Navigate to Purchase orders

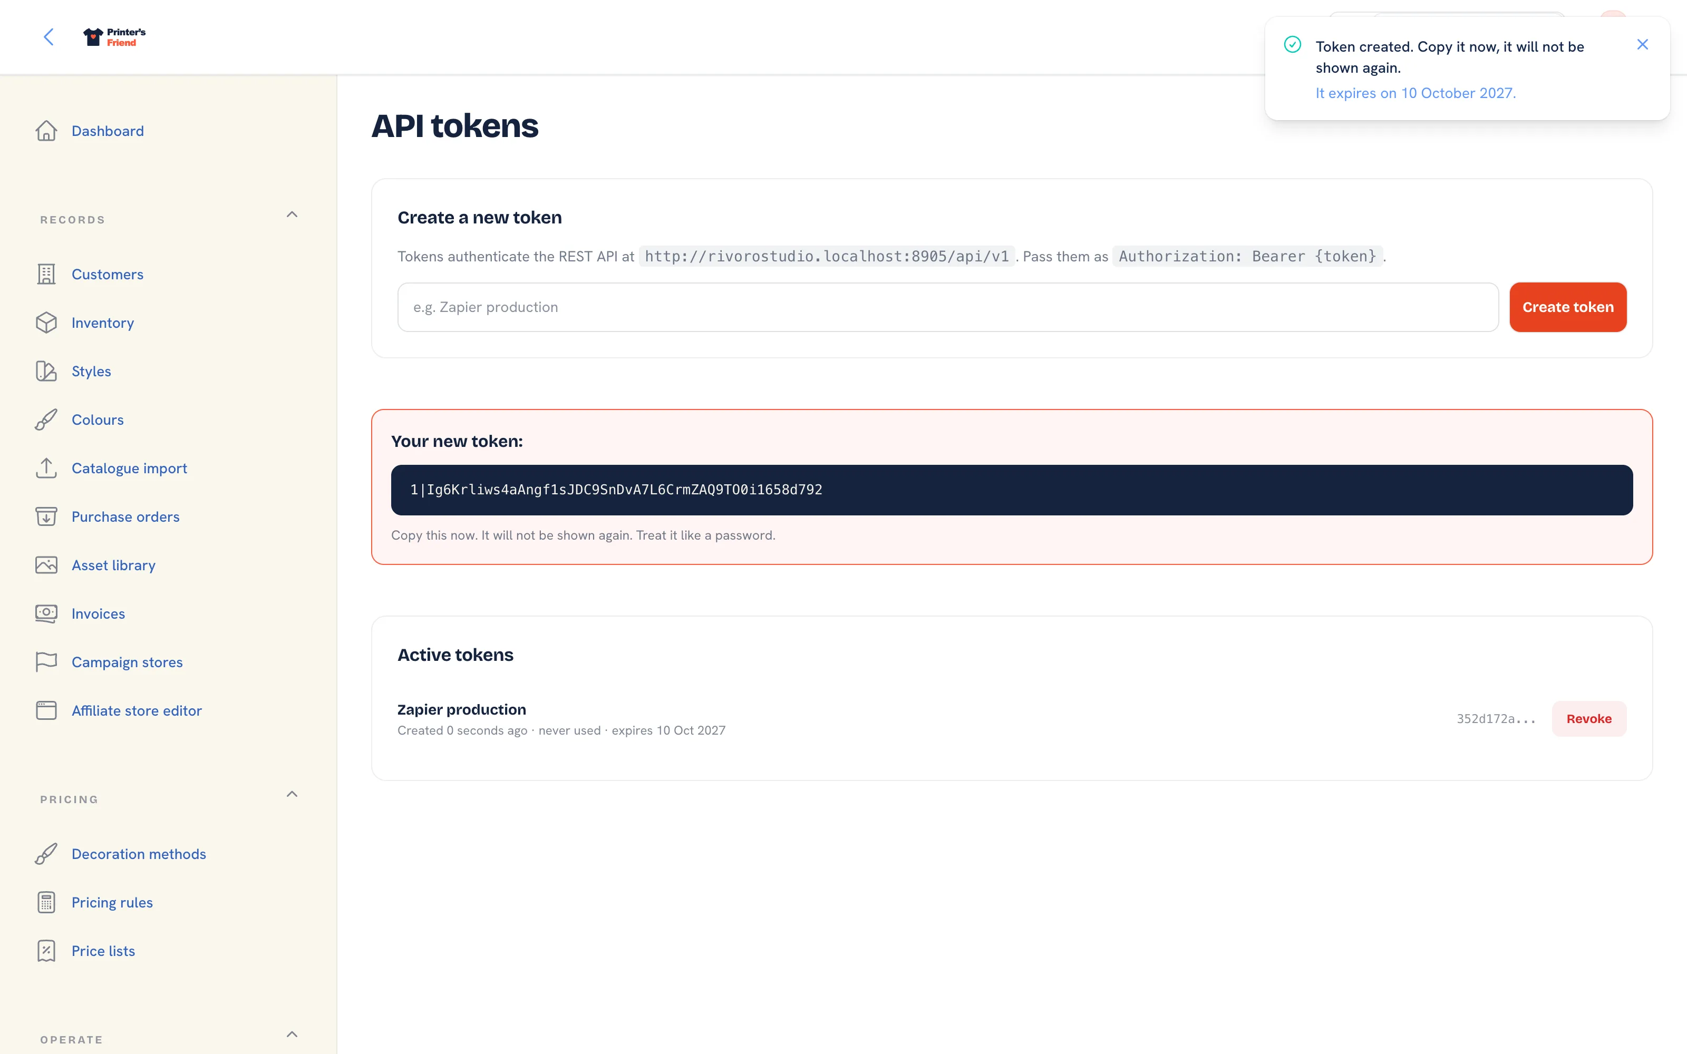click(125, 516)
